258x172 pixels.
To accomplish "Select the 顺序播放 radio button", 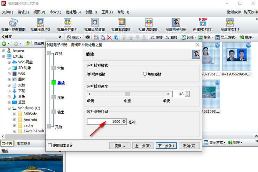I will 89,74.
